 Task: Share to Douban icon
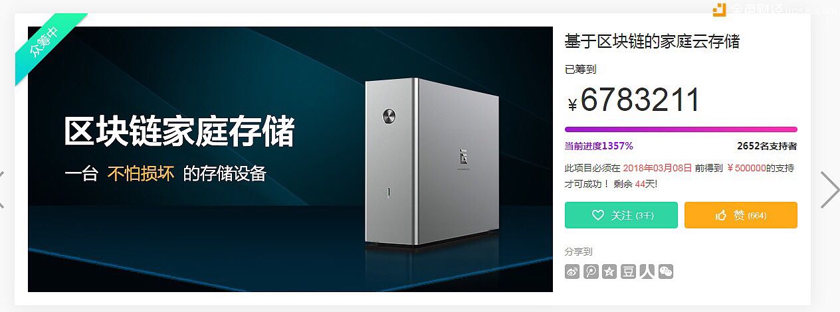click(628, 272)
